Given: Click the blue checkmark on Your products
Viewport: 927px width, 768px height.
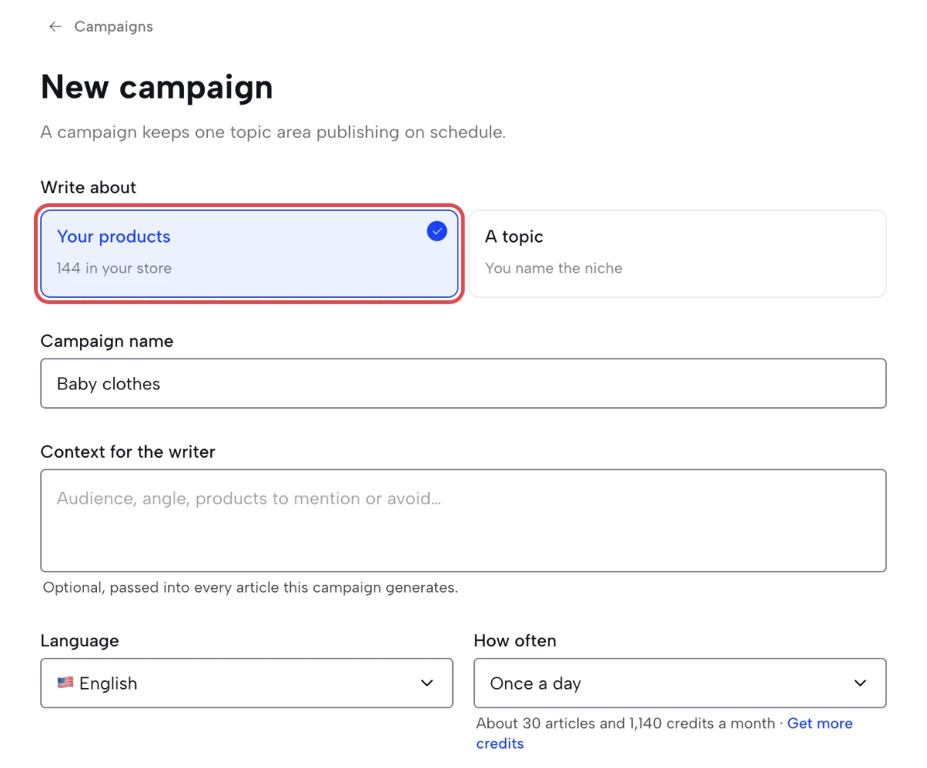Looking at the screenshot, I should coord(437,231).
